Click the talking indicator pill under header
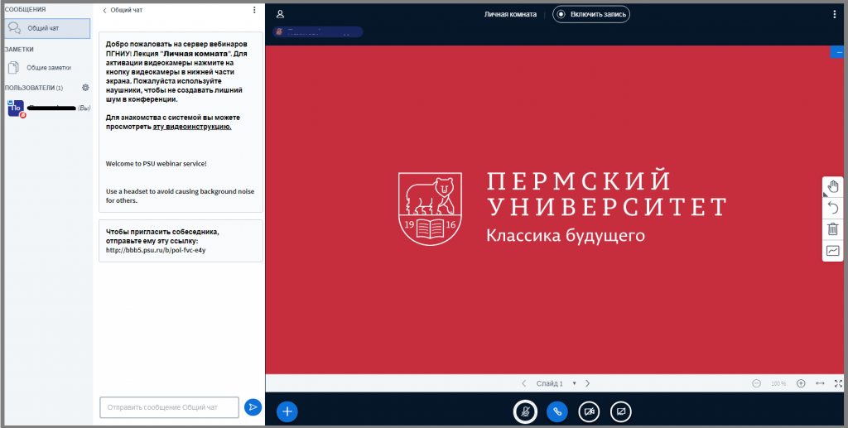 [x=318, y=32]
